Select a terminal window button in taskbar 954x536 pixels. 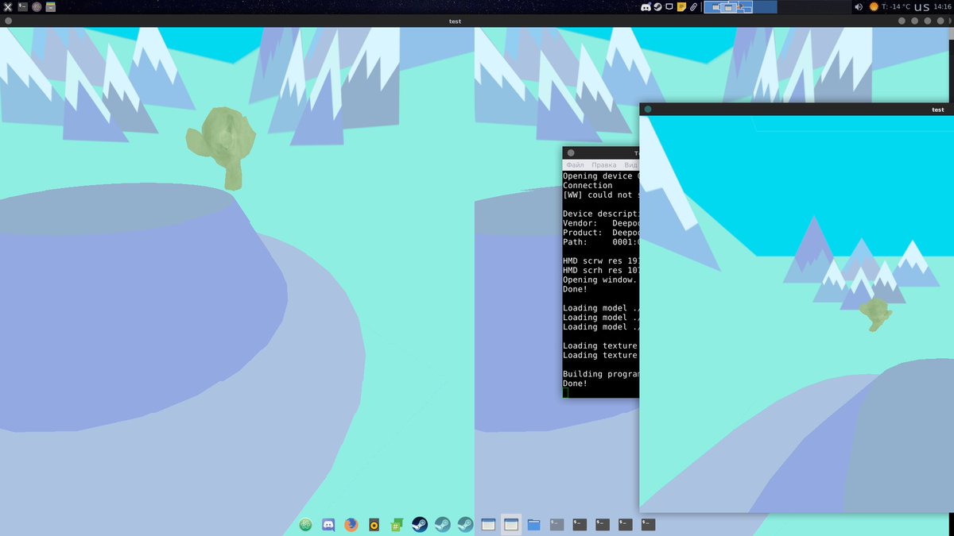tap(580, 524)
